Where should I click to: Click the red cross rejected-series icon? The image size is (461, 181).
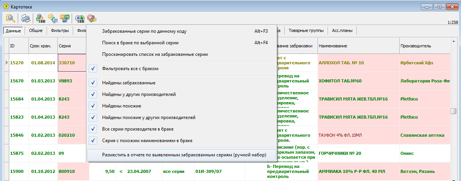(x=91, y=18)
